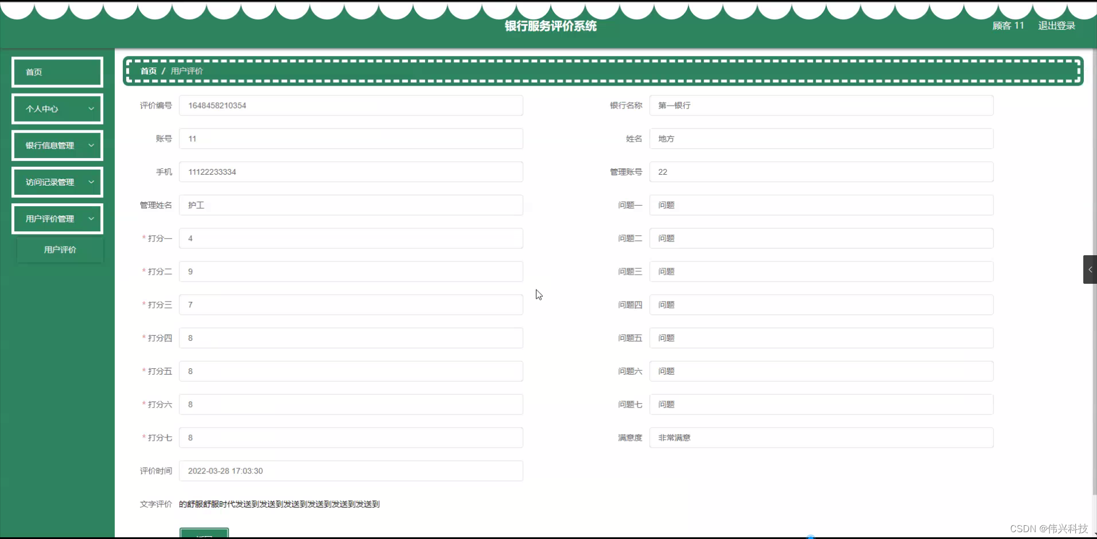Expand the 访问记录管理 sidebar menu
Image resolution: width=1097 pixels, height=539 pixels.
[x=57, y=182]
